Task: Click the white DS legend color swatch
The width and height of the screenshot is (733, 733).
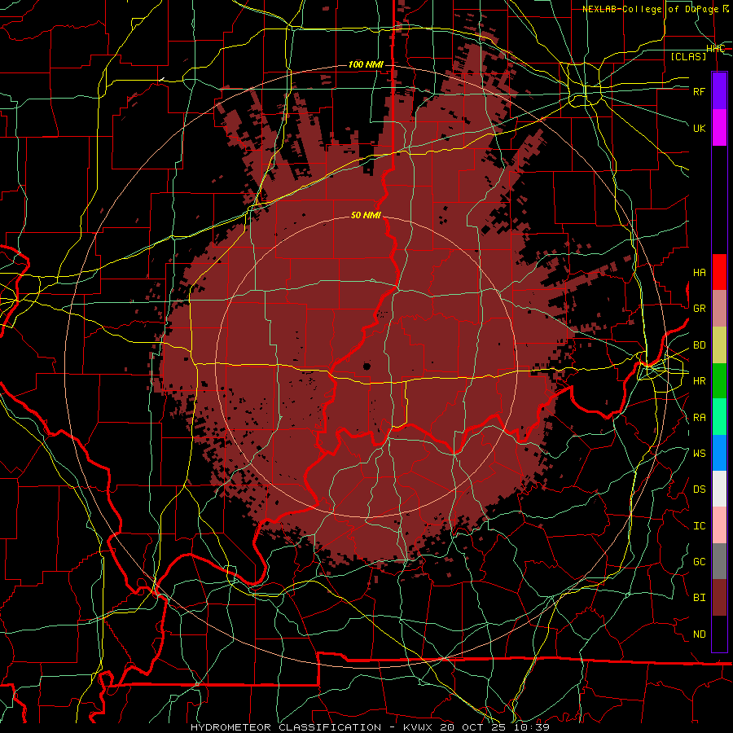Action: tap(719, 489)
